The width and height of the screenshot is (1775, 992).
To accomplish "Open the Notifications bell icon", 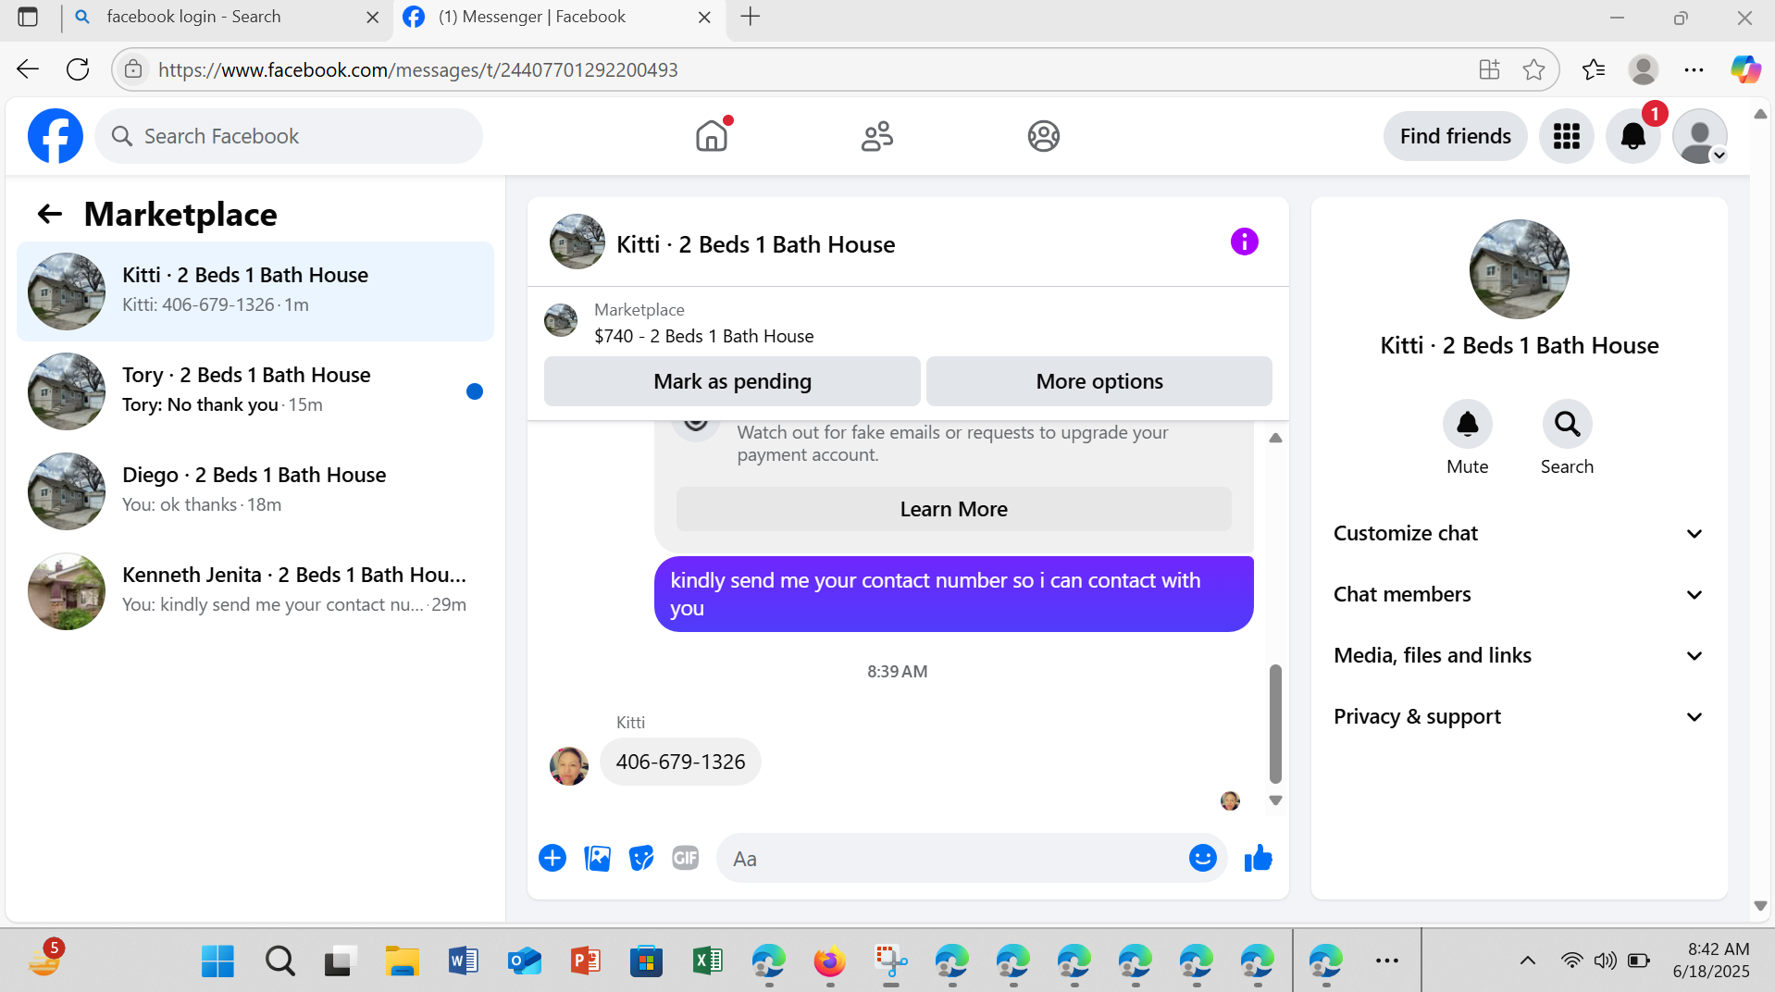I will (x=1633, y=136).
